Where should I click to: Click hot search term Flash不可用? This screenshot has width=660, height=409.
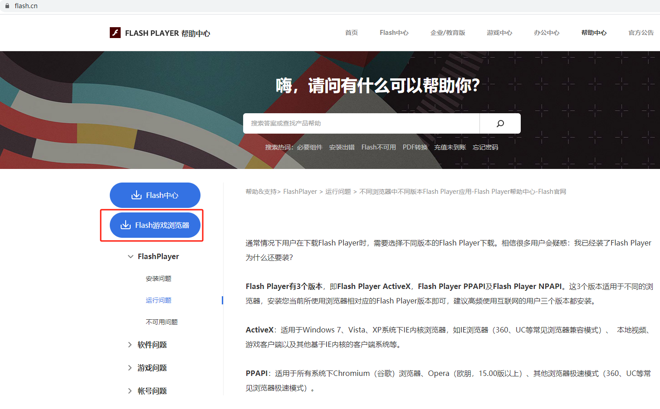[379, 147]
